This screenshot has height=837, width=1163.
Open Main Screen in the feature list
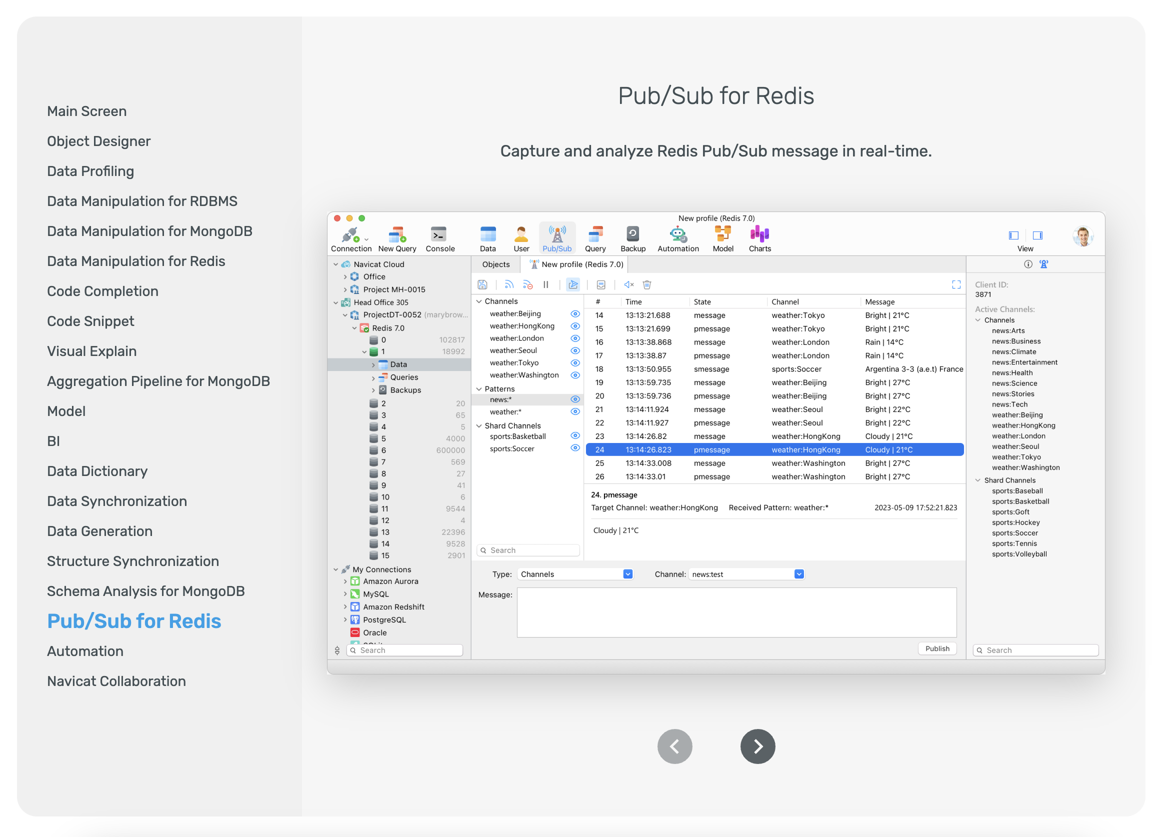[86, 111]
